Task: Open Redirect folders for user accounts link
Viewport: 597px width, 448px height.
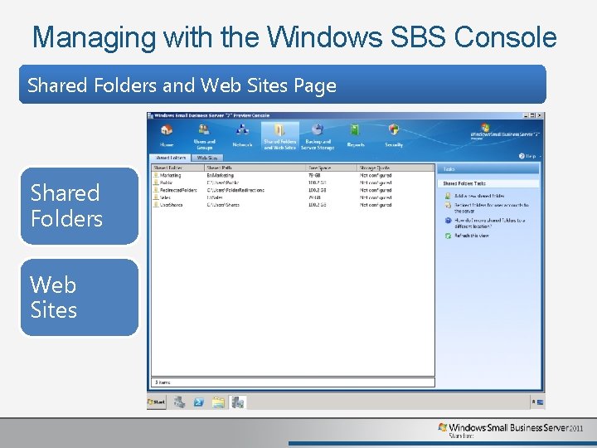Action: [492, 207]
